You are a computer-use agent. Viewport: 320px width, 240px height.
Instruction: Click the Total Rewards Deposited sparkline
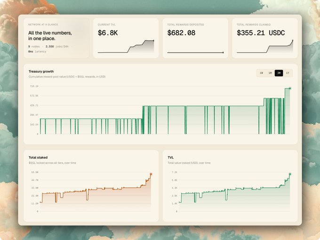click(x=195, y=52)
